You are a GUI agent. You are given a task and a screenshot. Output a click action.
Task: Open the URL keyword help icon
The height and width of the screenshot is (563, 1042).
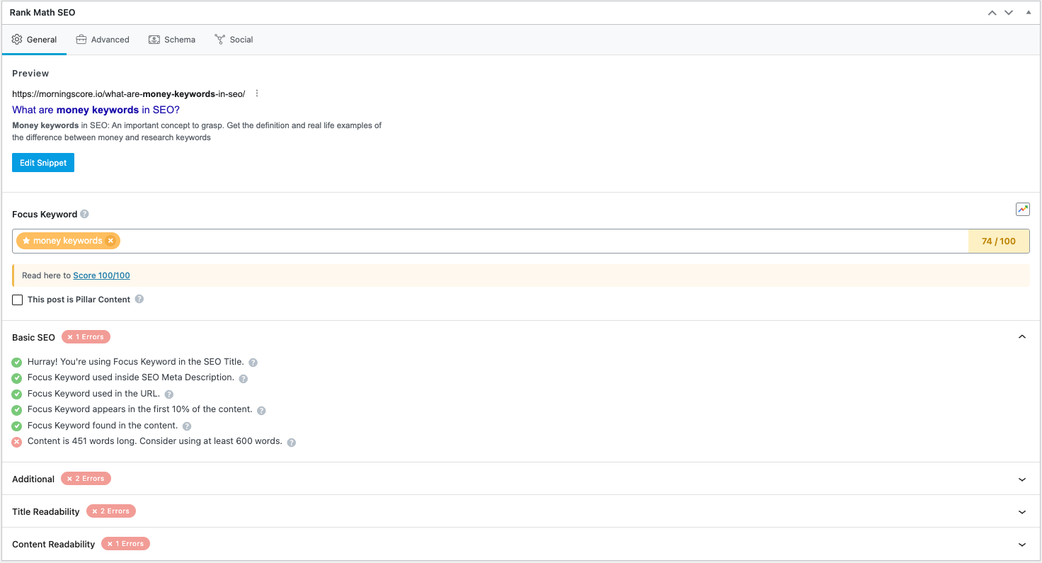click(168, 394)
